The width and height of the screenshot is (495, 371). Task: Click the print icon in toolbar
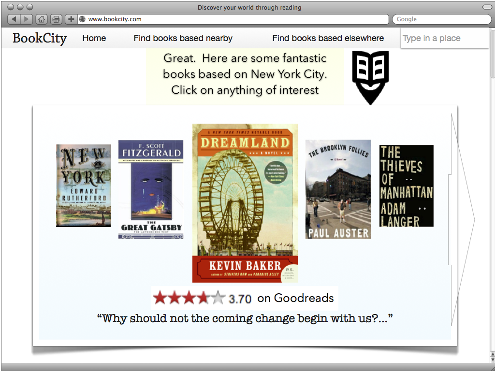(x=56, y=19)
